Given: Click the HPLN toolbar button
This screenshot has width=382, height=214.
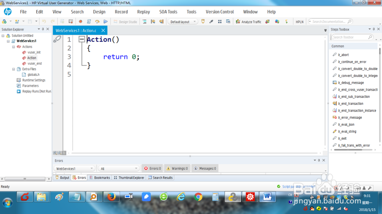Looking at the screenshot, I should click(299, 22).
